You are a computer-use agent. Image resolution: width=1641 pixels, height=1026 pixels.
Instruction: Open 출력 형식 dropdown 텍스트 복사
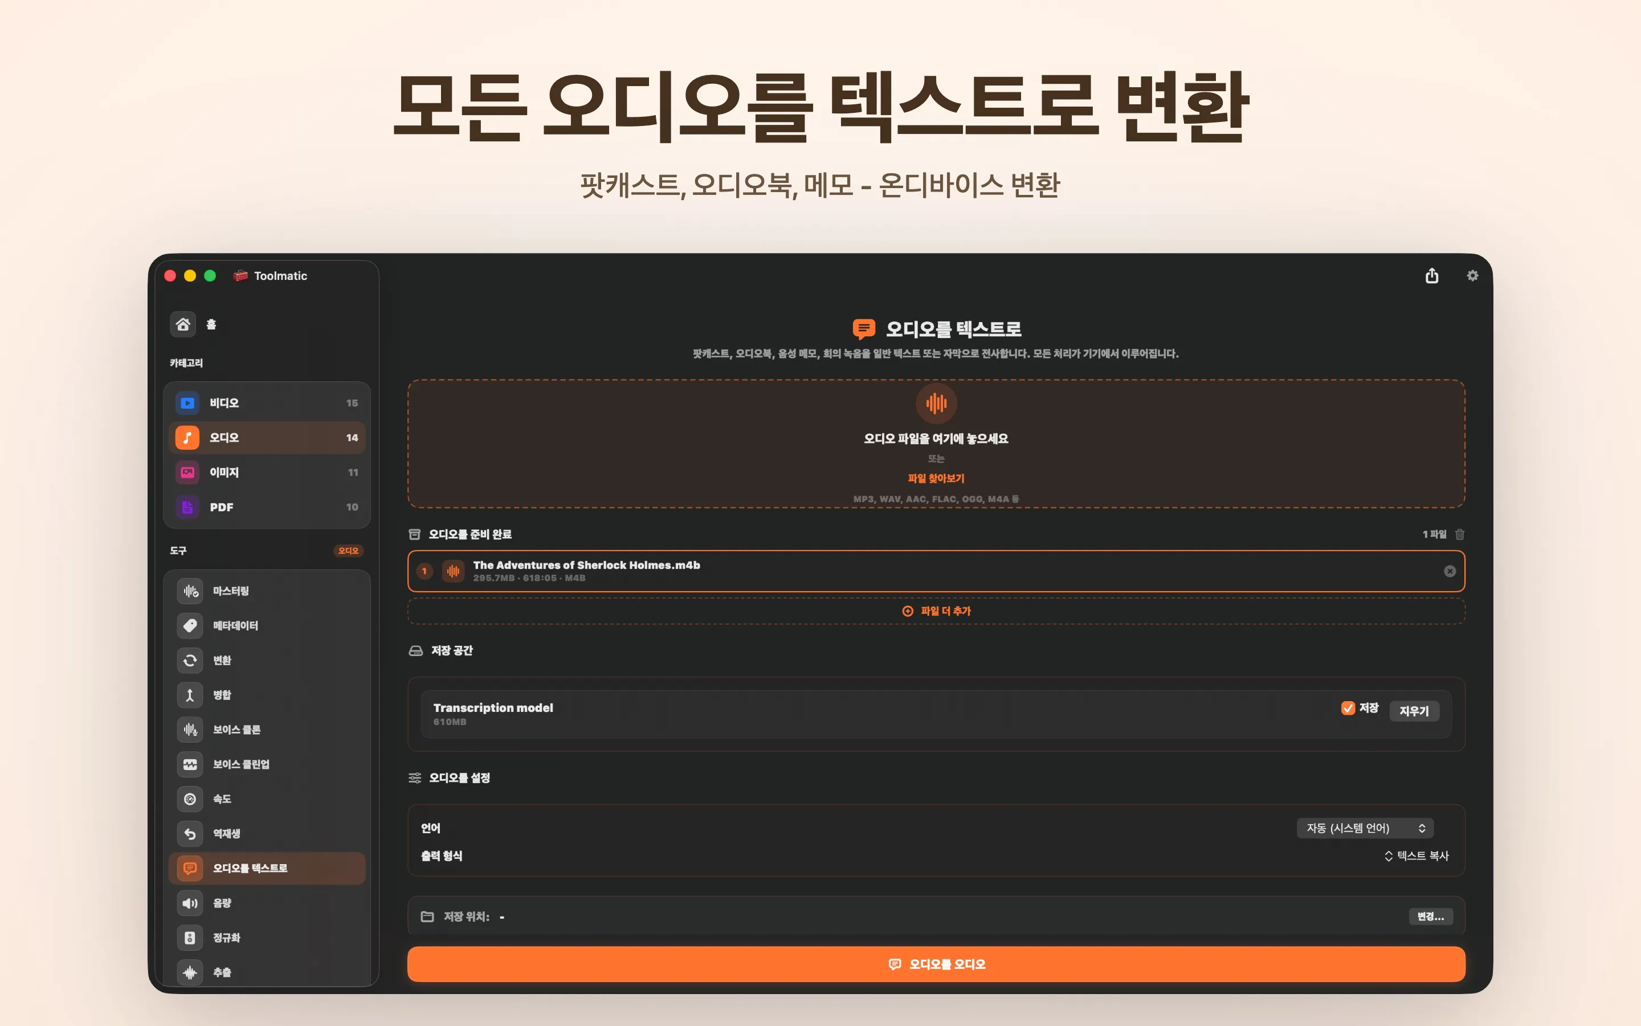tap(1416, 856)
